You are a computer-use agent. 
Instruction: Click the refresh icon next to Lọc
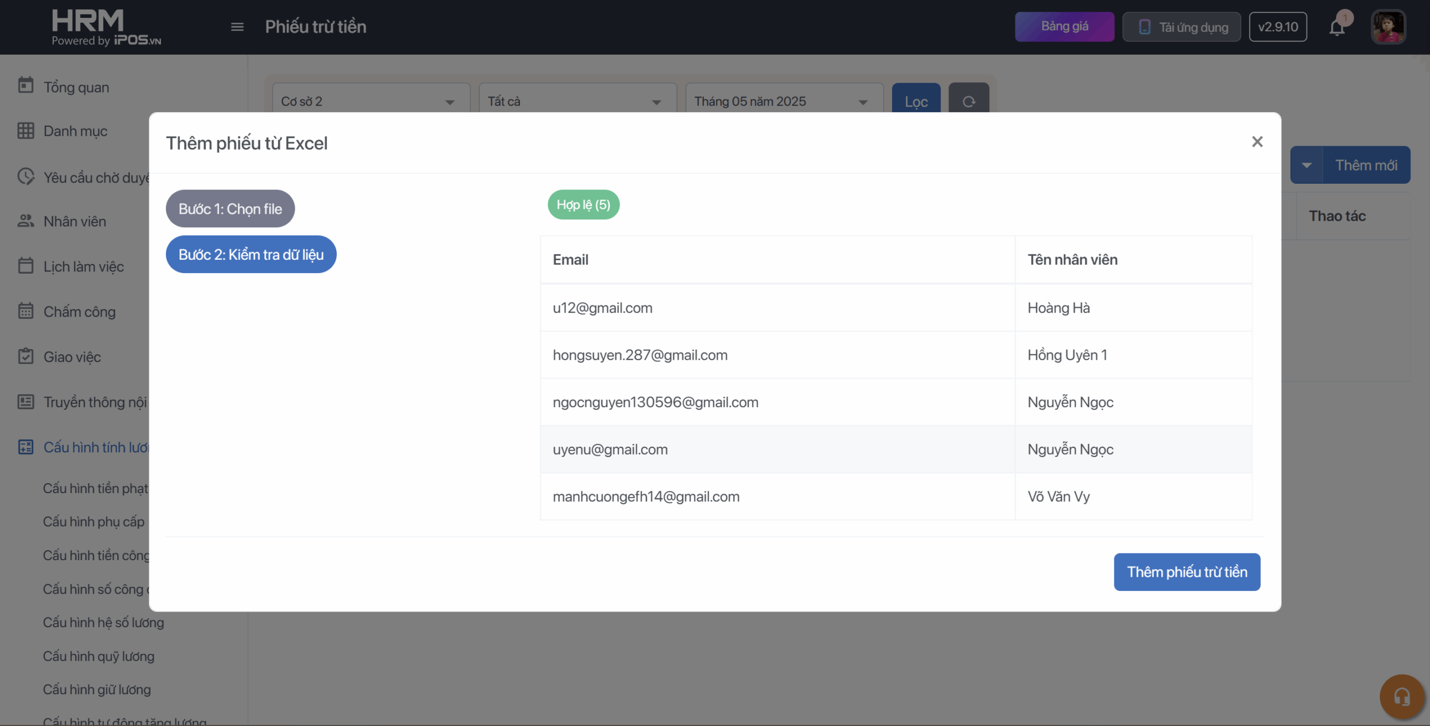[x=969, y=101]
